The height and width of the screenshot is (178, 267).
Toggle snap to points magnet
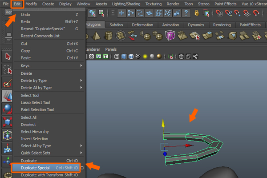coord(237,13)
